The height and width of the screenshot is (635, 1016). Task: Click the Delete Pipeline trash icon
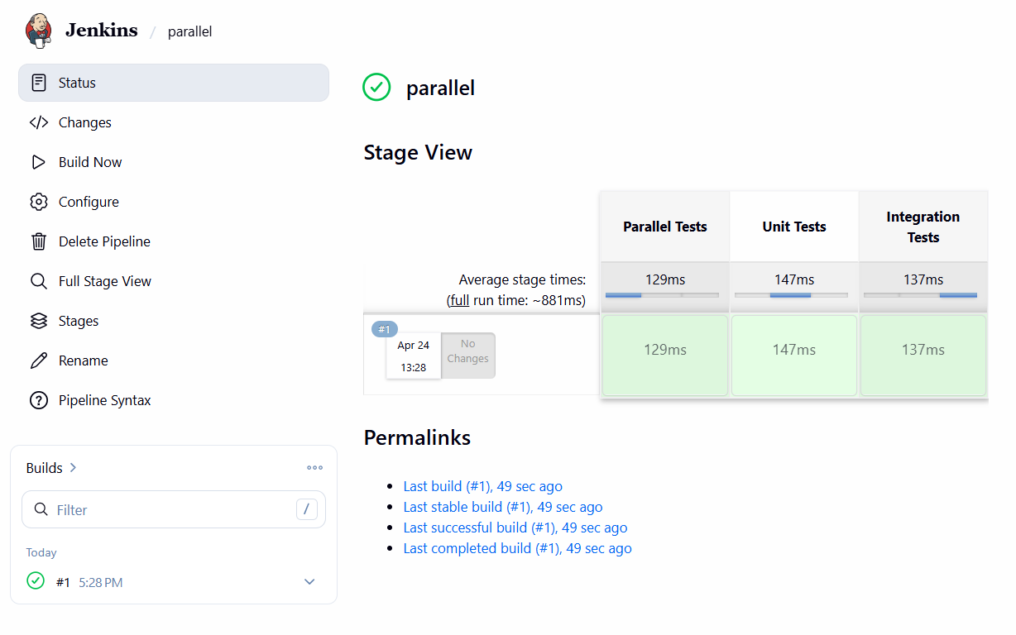(39, 241)
